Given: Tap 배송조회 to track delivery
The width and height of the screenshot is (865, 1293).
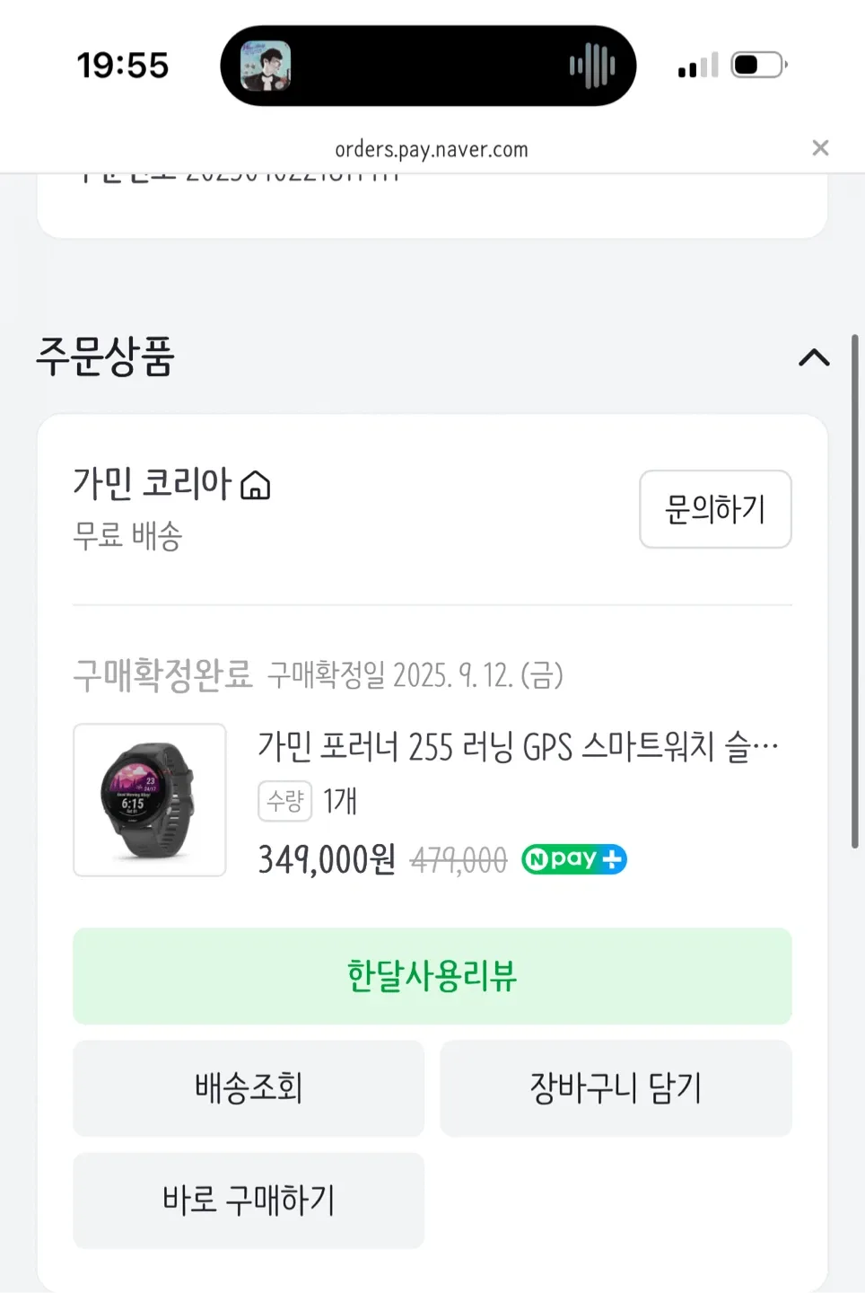Looking at the screenshot, I should [x=249, y=1088].
